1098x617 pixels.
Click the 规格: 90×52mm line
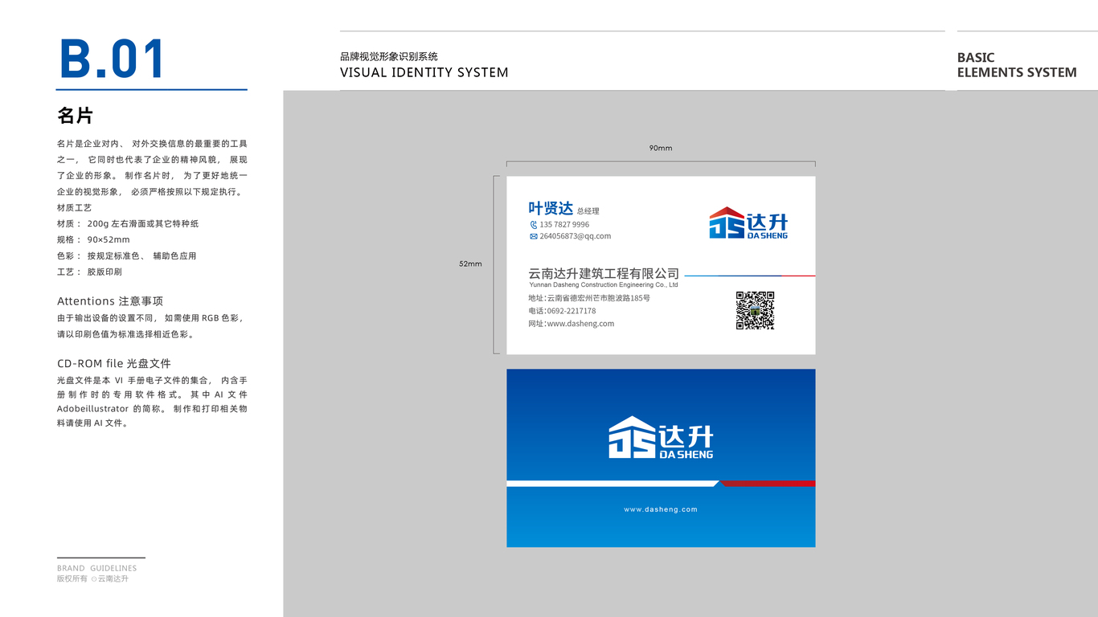93,239
